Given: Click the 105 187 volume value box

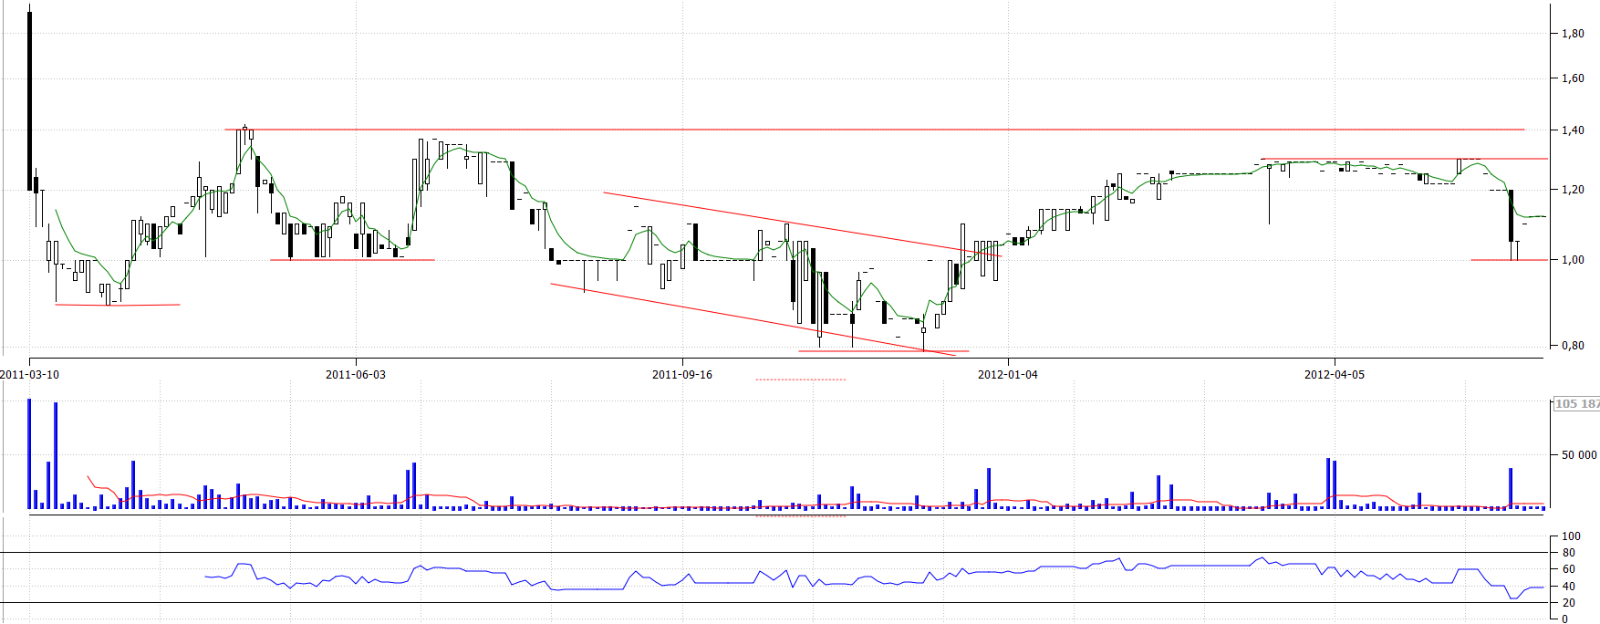Looking at the screenshot, I should tap(1576, 404).
